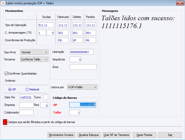Select the Material radio button
This screenshot has height=140, width=185.
pos(27,89)
